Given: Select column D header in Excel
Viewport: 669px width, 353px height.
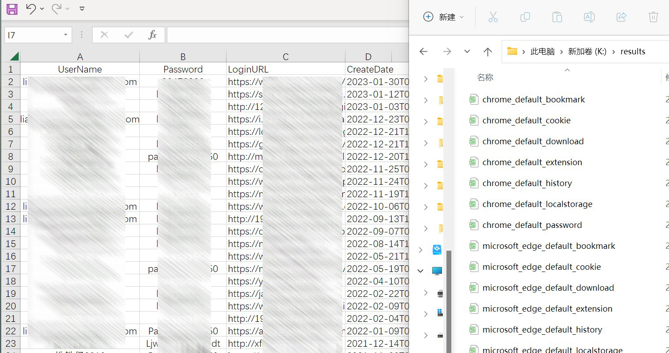Looking at the screenshot, I should (x=368, y=57).
